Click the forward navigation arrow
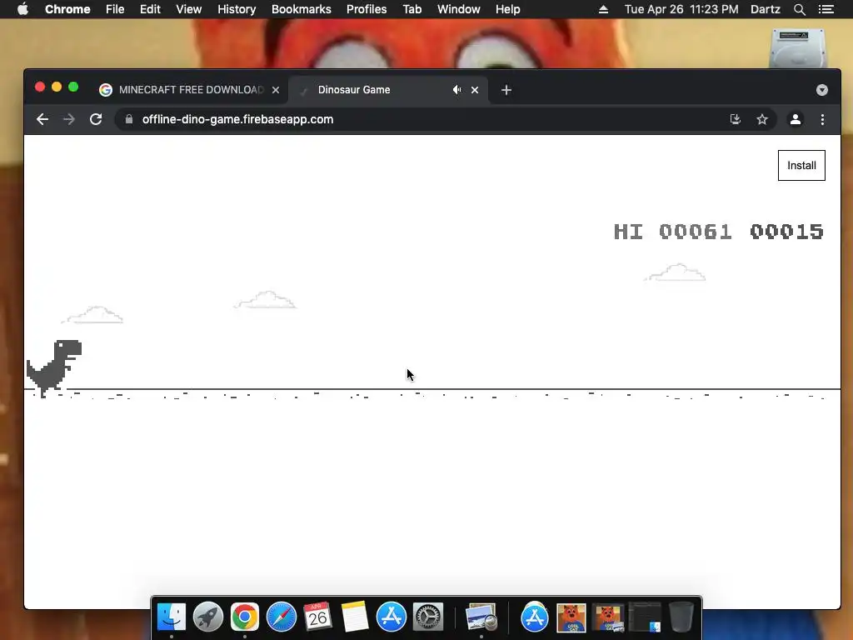Image resolution: width=853 pixels, height=640 pixels. pyautogui.click(x=68, y=119)
